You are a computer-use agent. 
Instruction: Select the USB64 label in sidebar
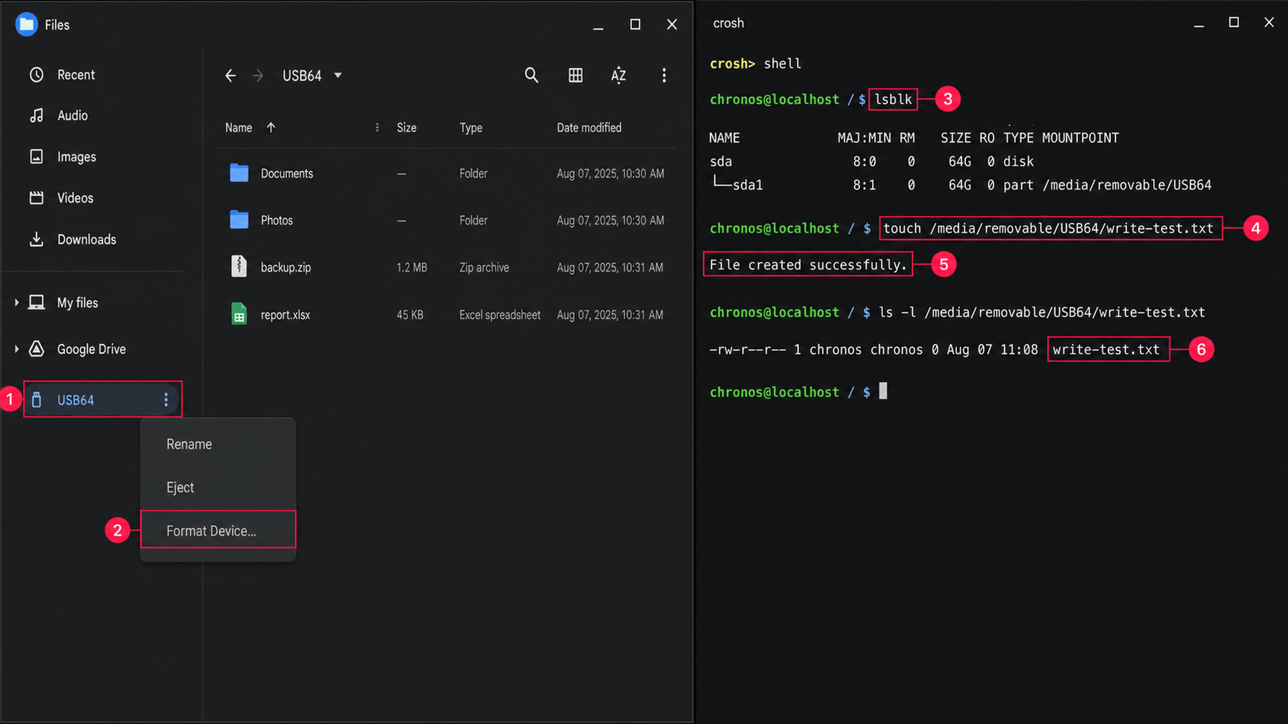(x=75, y=400)
